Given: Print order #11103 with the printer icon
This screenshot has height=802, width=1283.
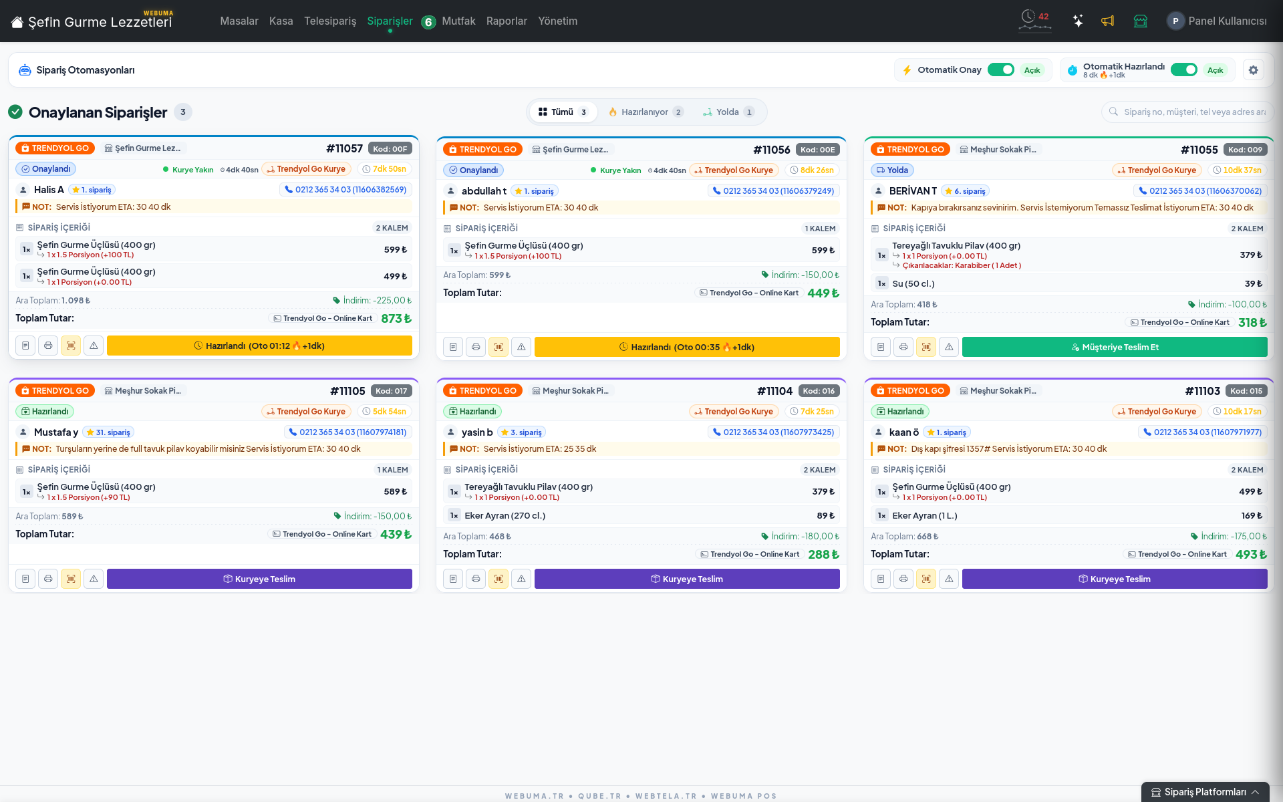Looking at the screenshot, I should coord(903,579).
